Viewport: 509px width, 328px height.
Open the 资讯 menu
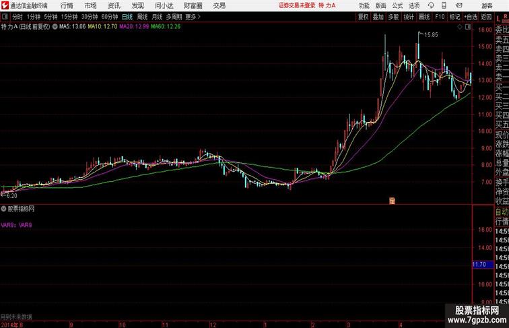[114, 5]
